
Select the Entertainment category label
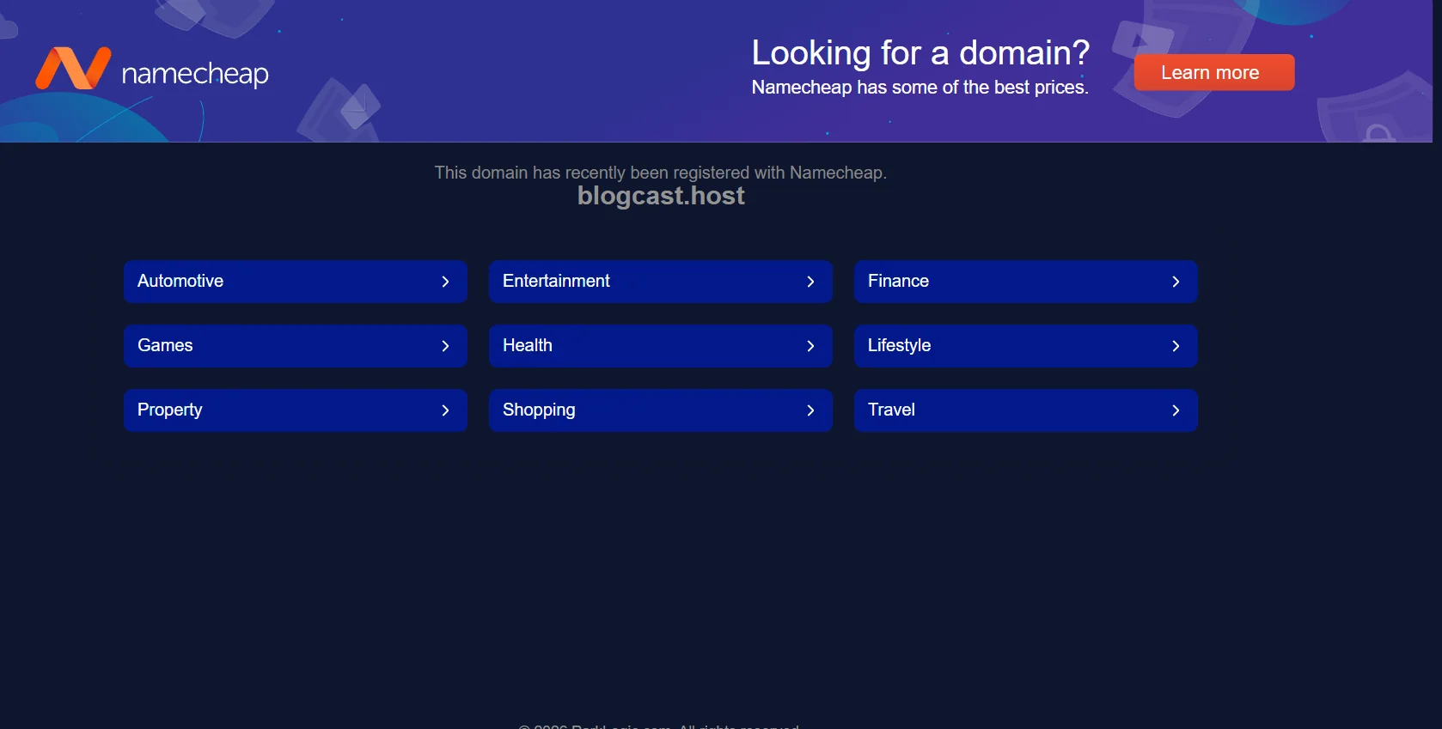[556, 281]
